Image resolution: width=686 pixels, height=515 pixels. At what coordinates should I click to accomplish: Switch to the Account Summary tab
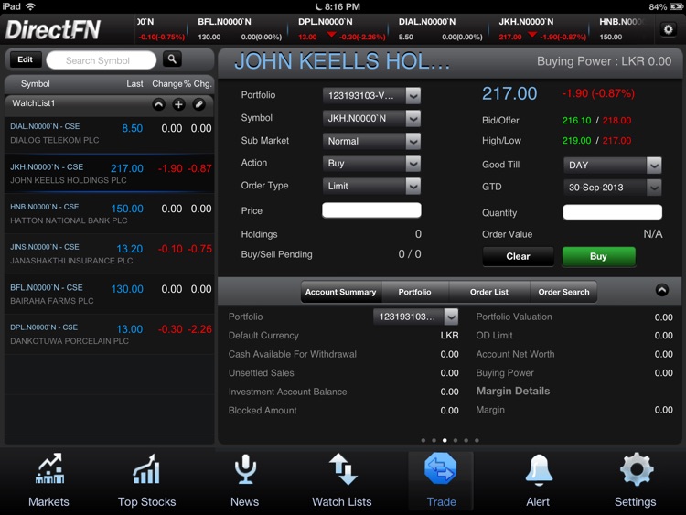pyautogui.click(x=341, y=292)
